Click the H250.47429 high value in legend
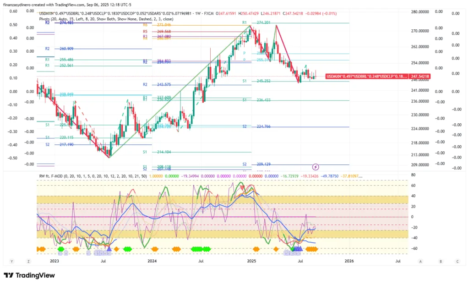The height and width of the screenshot is (285, 469). (x=249, y=13)
